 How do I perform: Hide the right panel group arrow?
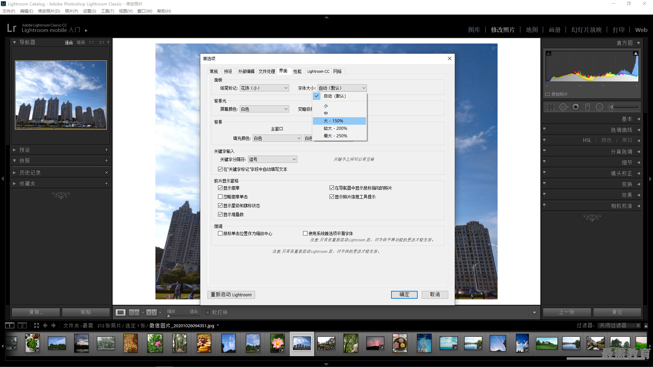[650, 179]
